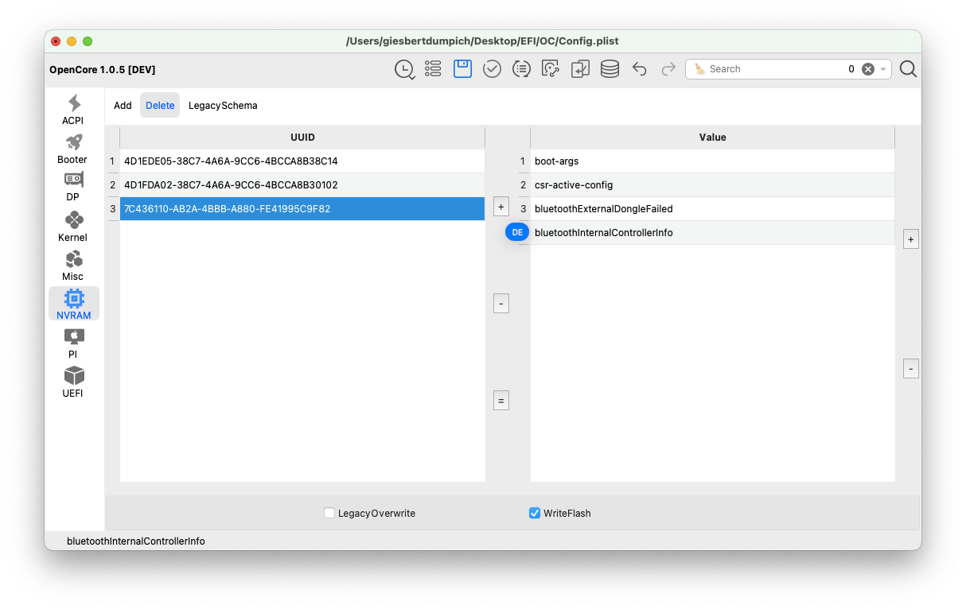Click the UUID column header
Screen dimensions: 966x609
[302, 138]
